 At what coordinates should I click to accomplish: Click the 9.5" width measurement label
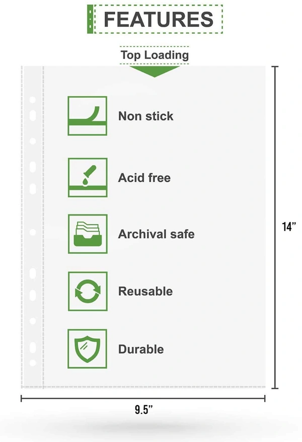[144, 409]
